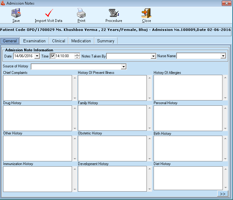Open the Notes Taken By dropdown
Viewport: 233px width, 200px height.
(x=153, y=56)
